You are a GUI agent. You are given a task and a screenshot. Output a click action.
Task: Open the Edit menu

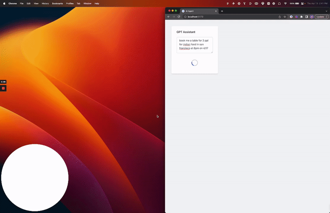point(28,3)
